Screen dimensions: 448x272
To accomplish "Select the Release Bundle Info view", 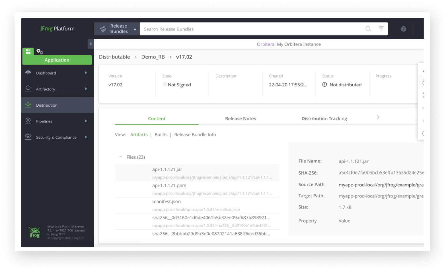I will 195,135.
